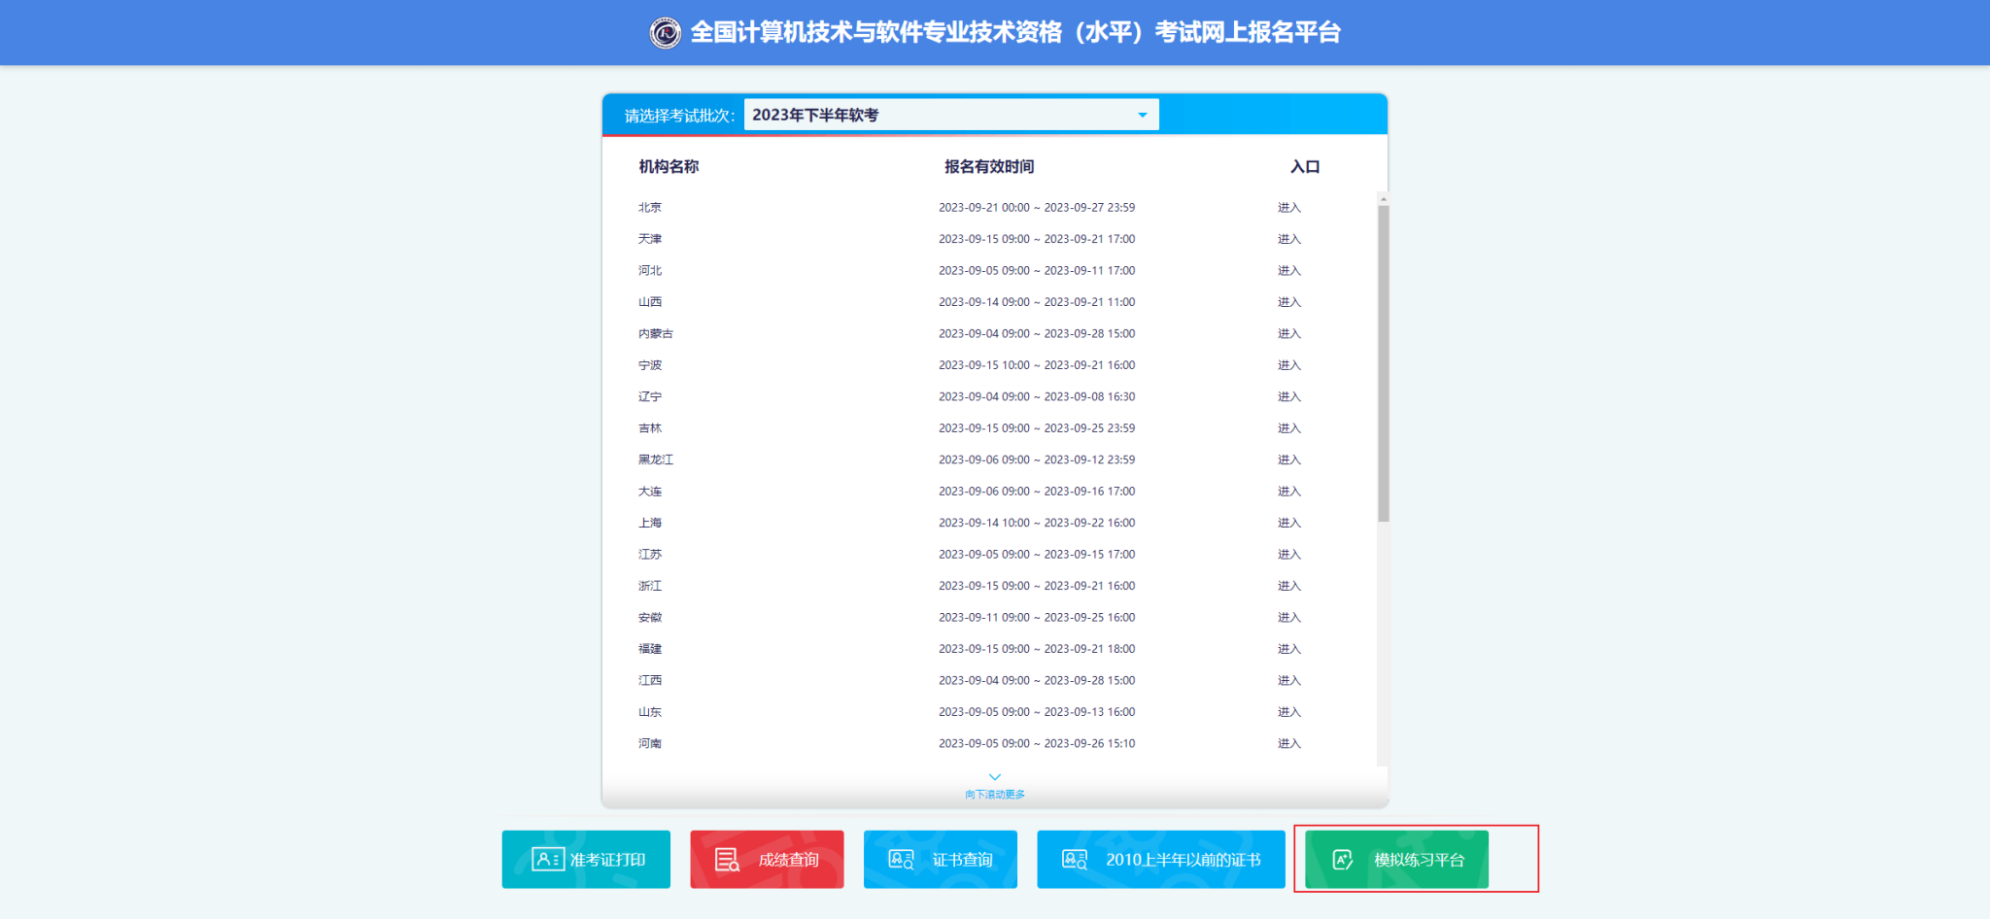Enter the 北京 registration link
The height and width of the screenshot is (919, 1990).
(1288, 208)
